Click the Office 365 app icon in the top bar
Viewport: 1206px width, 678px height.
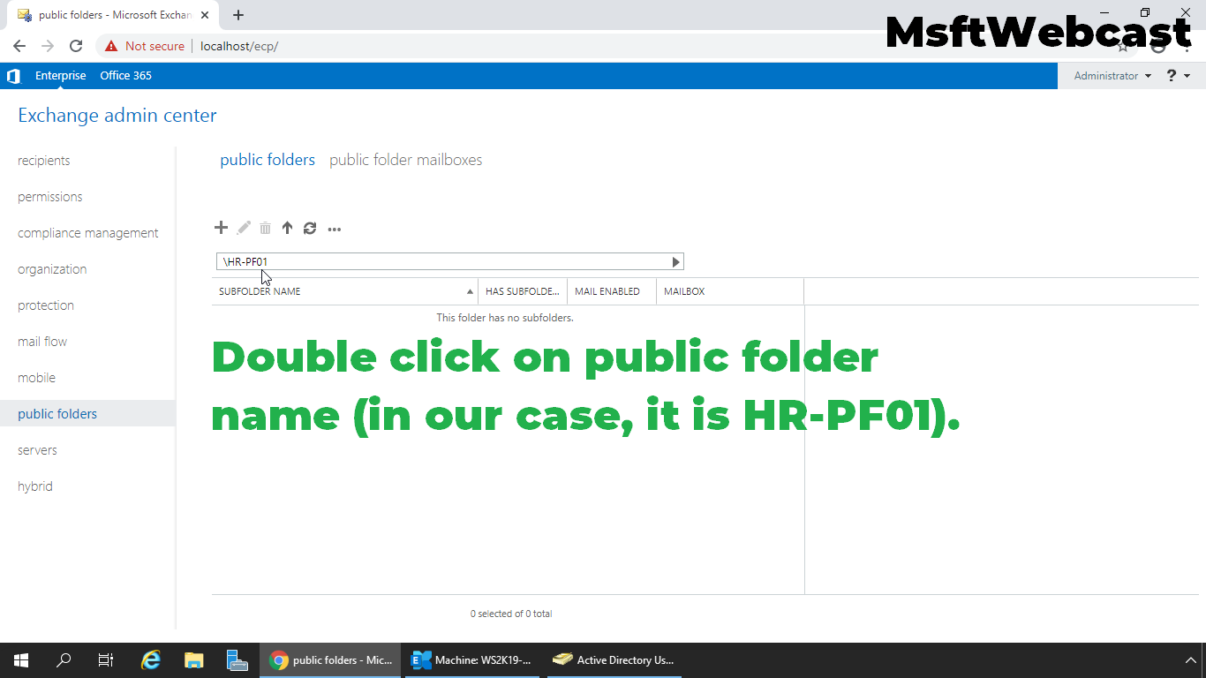[13, 76]
